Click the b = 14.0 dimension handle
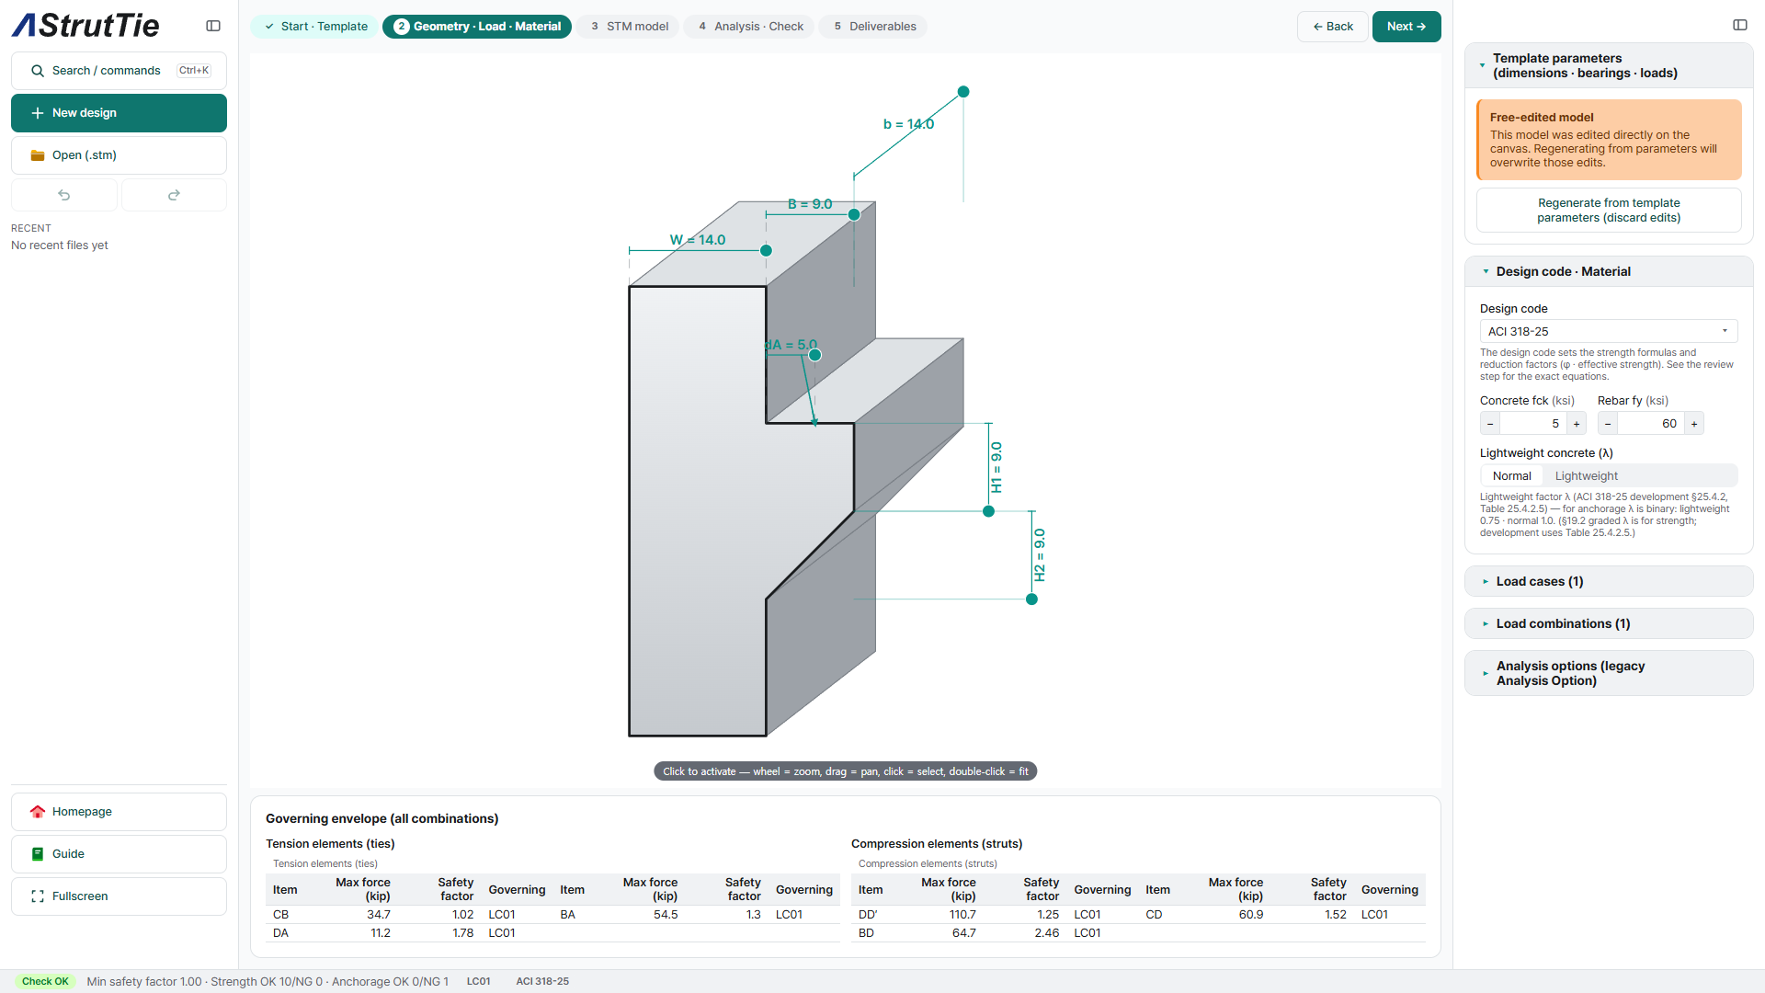Screen dimensions: 1765x993 click(963, 92)
